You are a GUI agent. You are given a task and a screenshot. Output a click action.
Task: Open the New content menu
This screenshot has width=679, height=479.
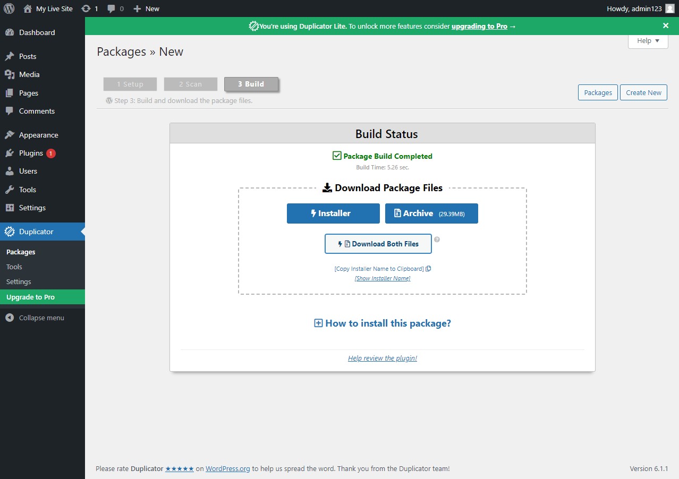click(146, 8)
